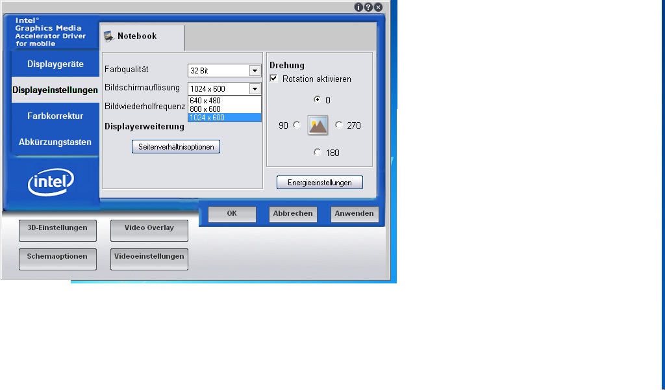This screenshot has height=390, width=665.
Task: Select the 0 degree rotation radio button
Action: [x=317, y=99]
